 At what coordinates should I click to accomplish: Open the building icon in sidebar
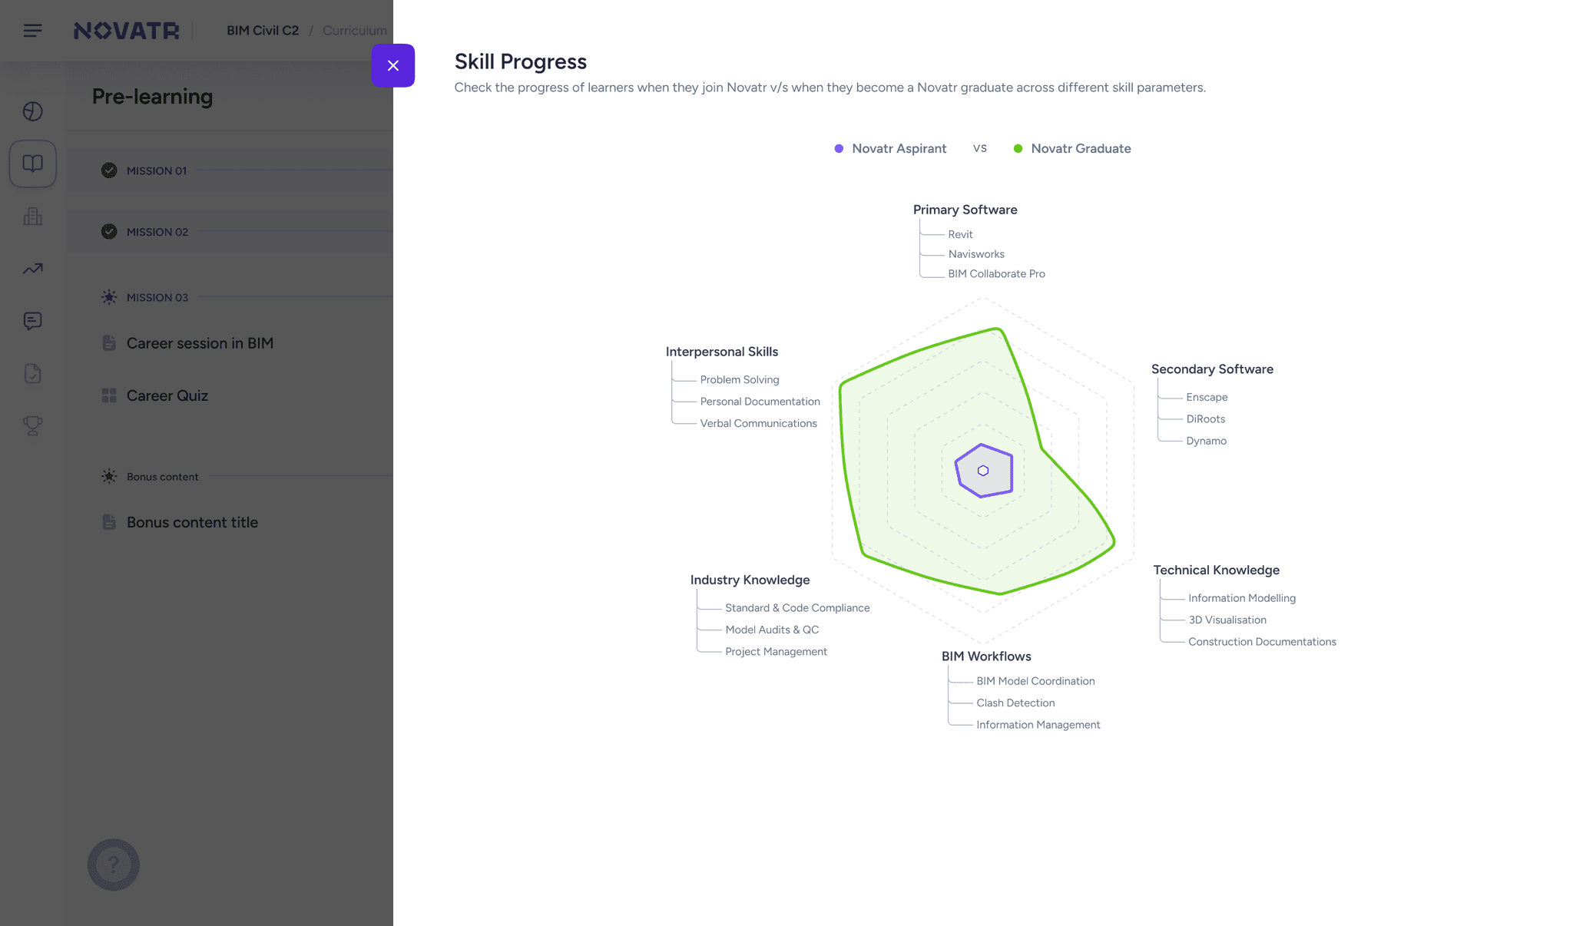click(x=32, y=217)
